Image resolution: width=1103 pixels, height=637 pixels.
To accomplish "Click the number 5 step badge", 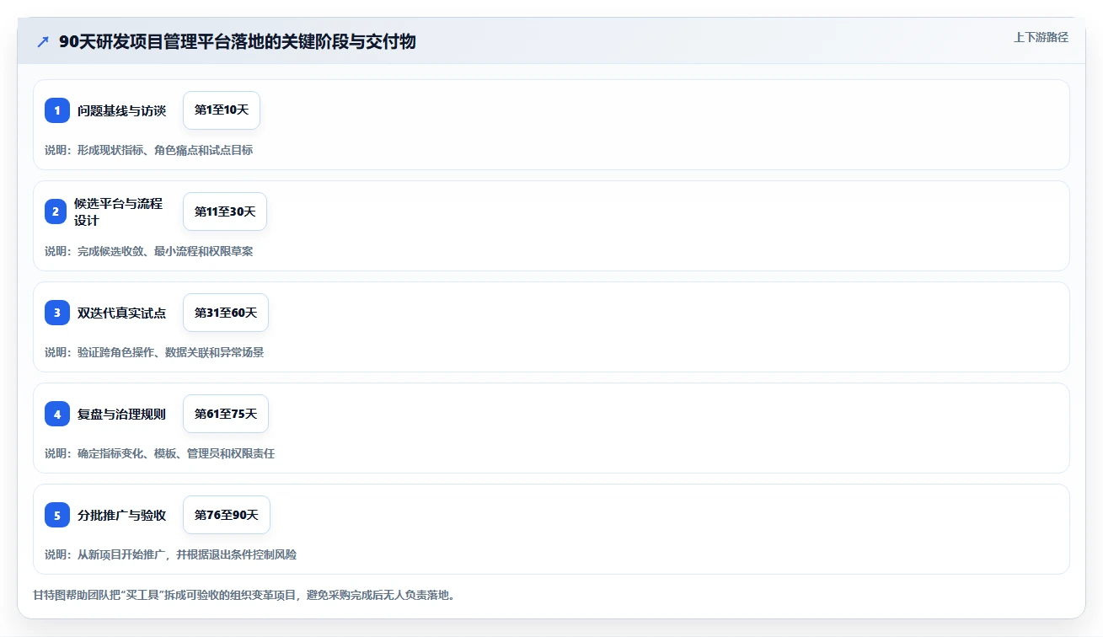I will pyautogui.click(x=57, y=515).
